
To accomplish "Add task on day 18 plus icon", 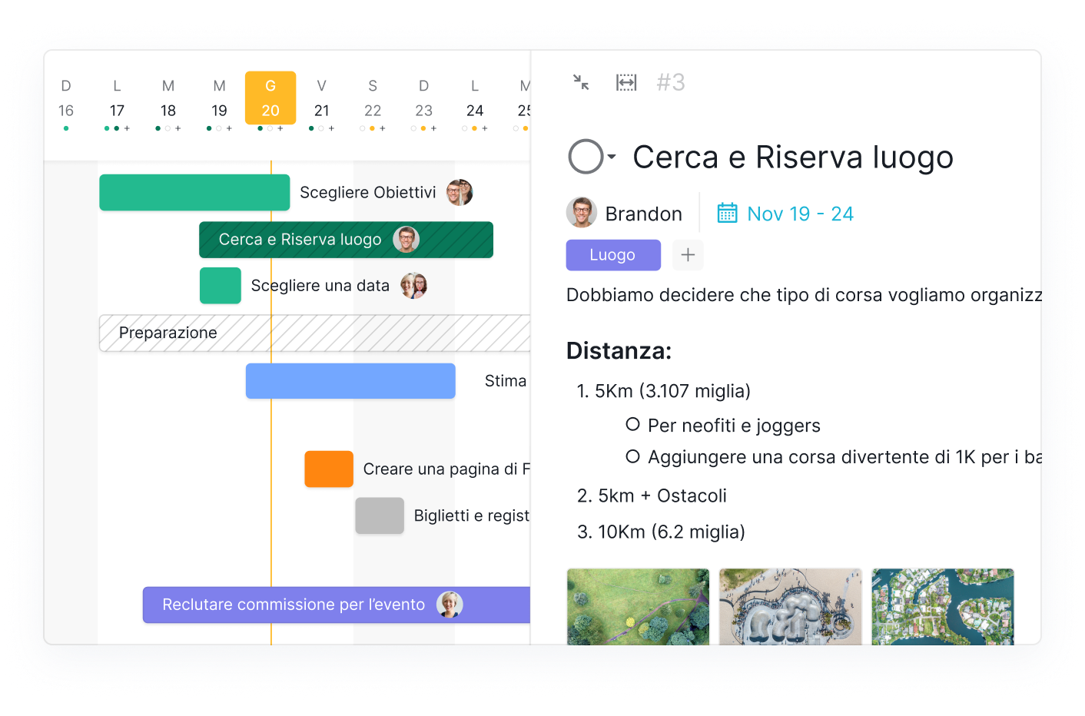I will click(178, 128).
